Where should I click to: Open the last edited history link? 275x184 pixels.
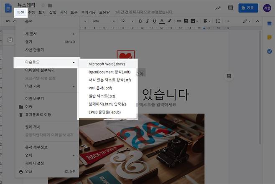tap(144, 12)
